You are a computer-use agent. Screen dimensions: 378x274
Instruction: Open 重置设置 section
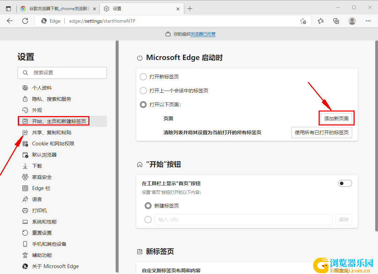coord(62,233)
